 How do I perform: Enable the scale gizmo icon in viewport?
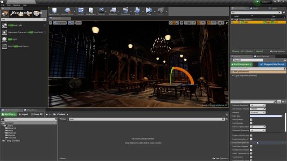(178, 23)
